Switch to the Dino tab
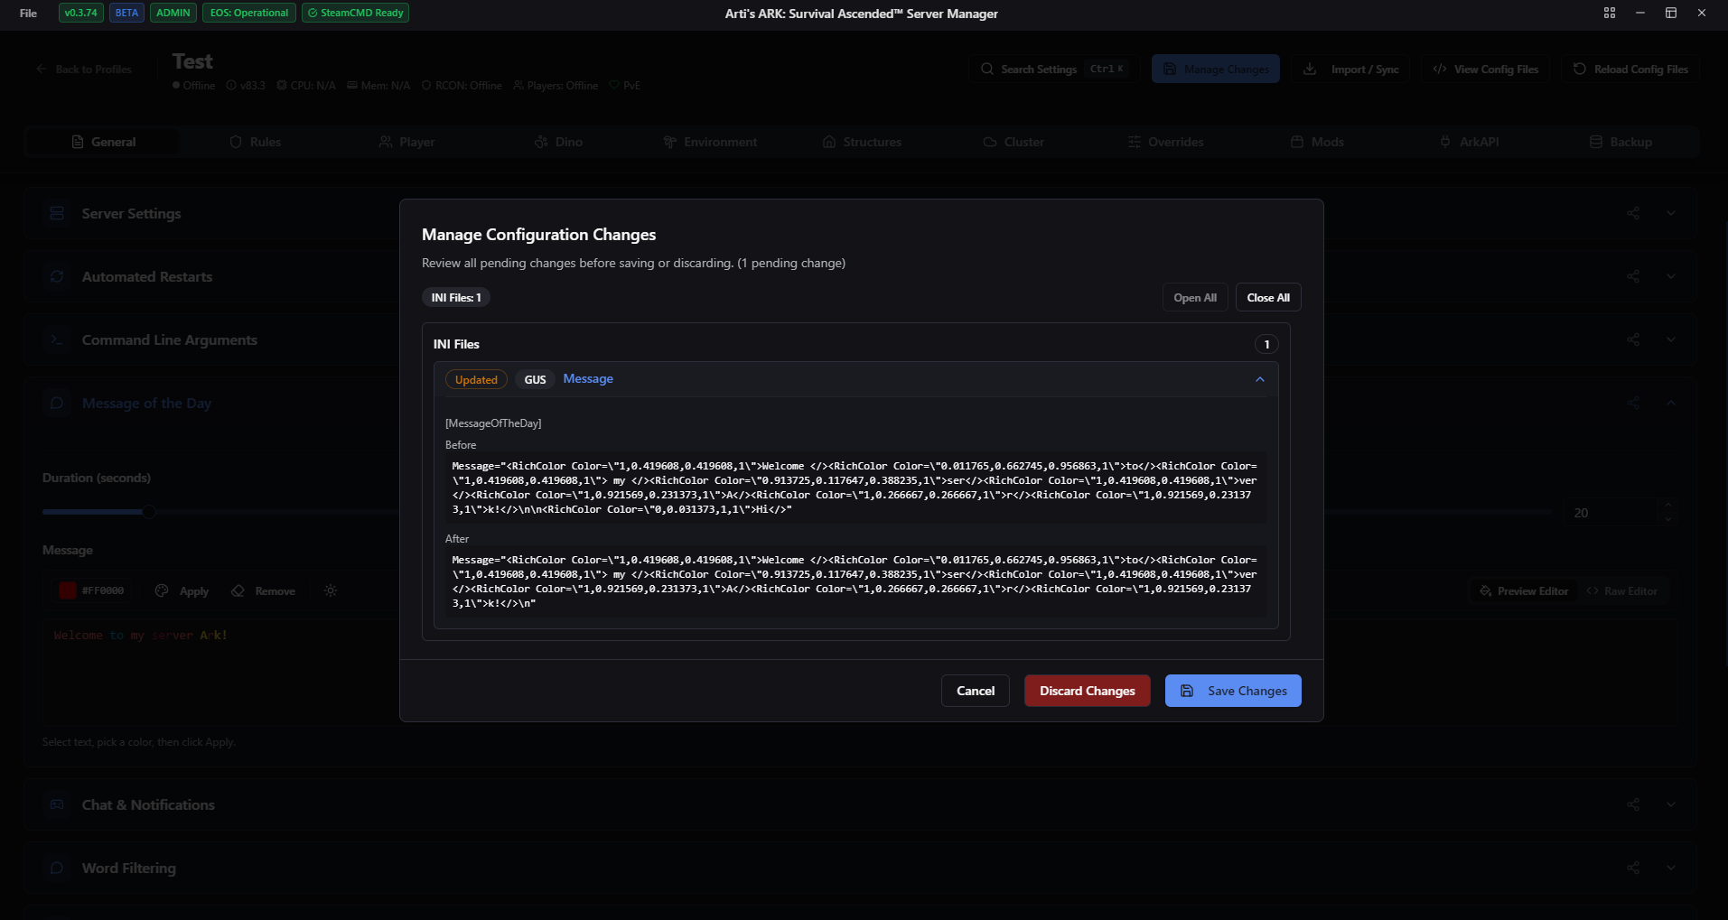 [x=558, y=143]
